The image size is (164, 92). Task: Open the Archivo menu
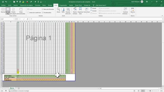[3, 5]
